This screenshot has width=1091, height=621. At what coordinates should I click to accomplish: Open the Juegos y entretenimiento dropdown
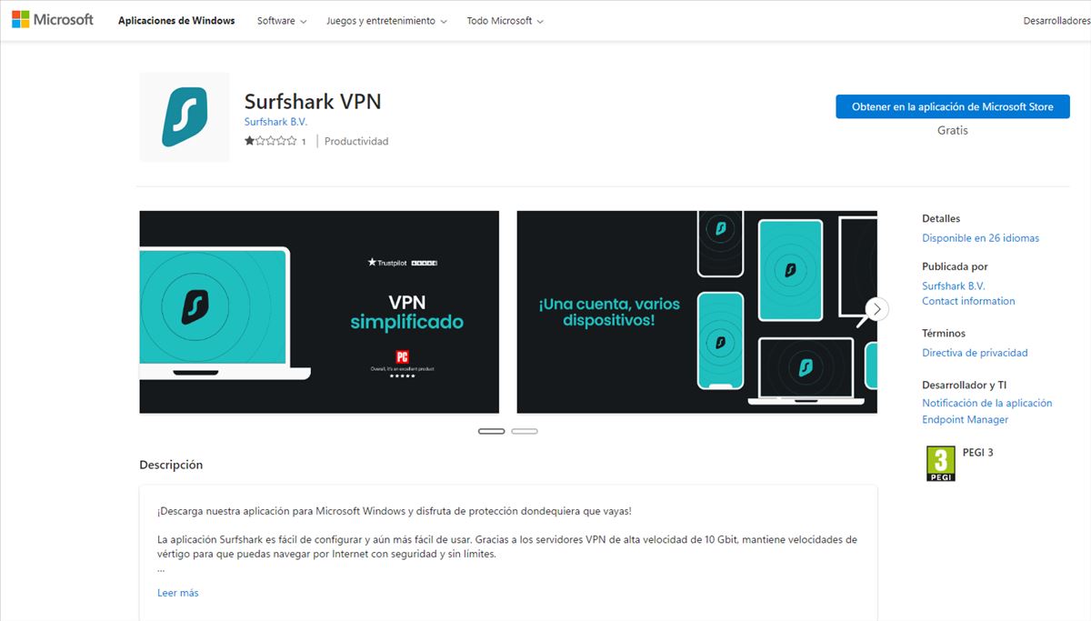pos(386,21)
